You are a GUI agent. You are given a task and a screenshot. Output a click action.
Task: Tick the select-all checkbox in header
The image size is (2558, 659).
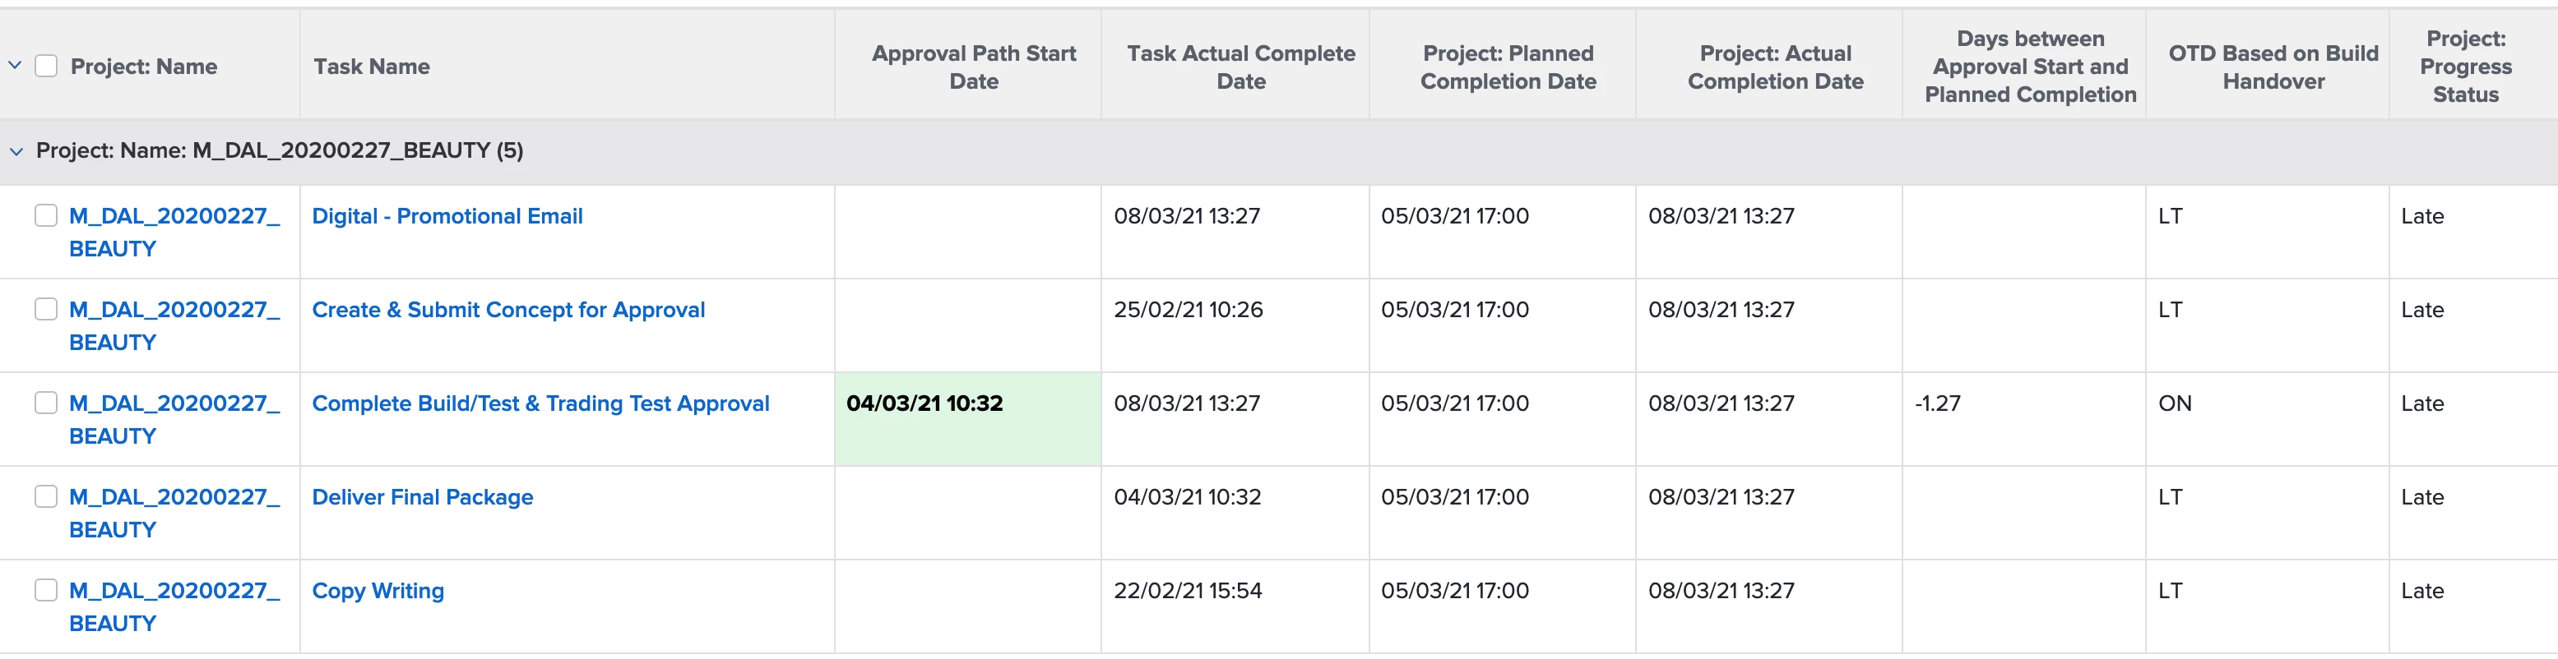coord(46,66)
